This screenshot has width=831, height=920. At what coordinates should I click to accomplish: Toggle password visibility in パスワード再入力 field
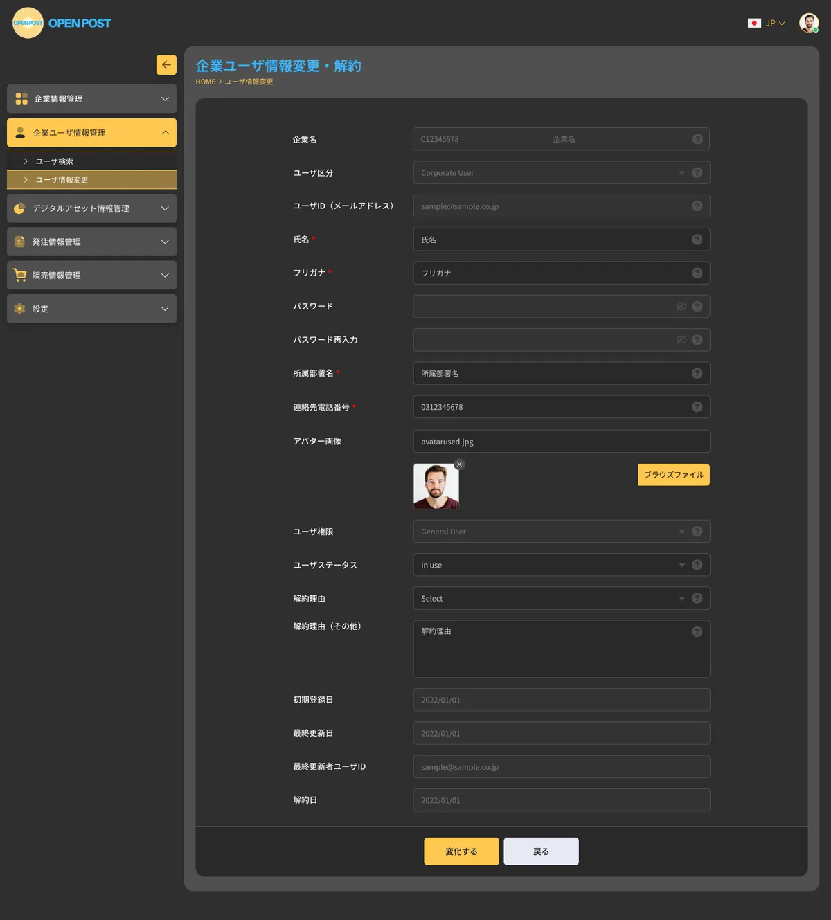681,340
